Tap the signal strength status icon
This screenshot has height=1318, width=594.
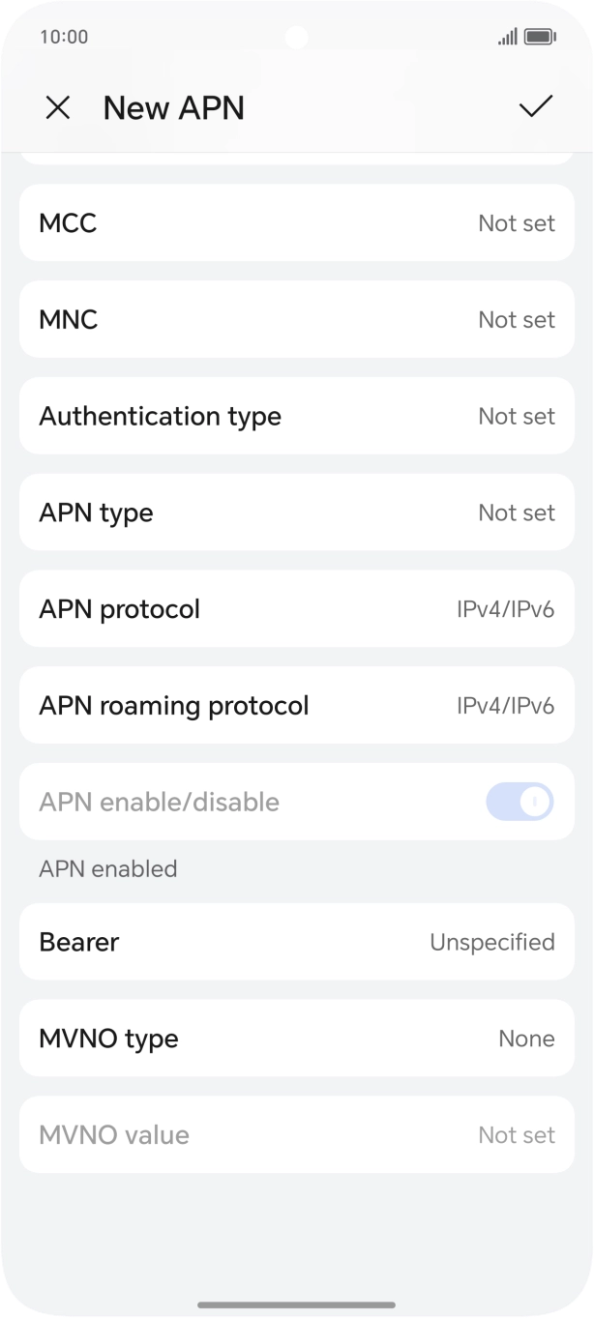(507, 37)
